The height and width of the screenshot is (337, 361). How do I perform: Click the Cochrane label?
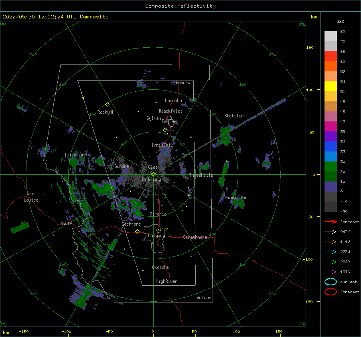click(x=131, y=224)
